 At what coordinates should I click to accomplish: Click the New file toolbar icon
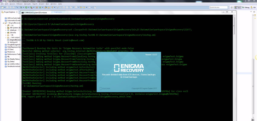(x=2, y=7)
